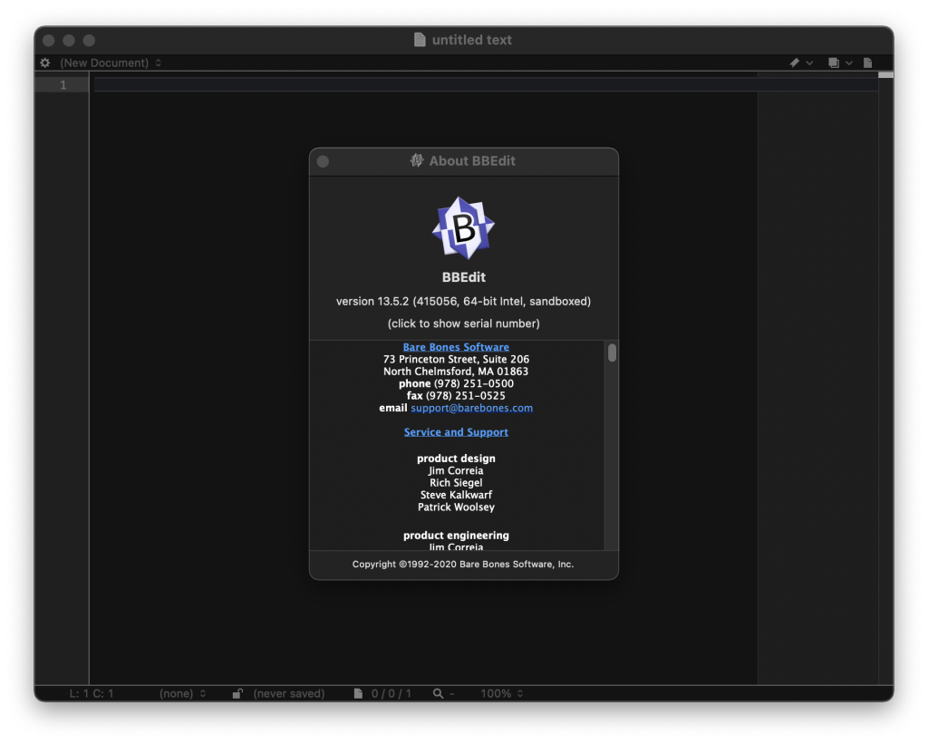Viewport: 928px width, 744px height.
Task: Click the product design heading
Action: pyautogui.click(x=456, y=459)
